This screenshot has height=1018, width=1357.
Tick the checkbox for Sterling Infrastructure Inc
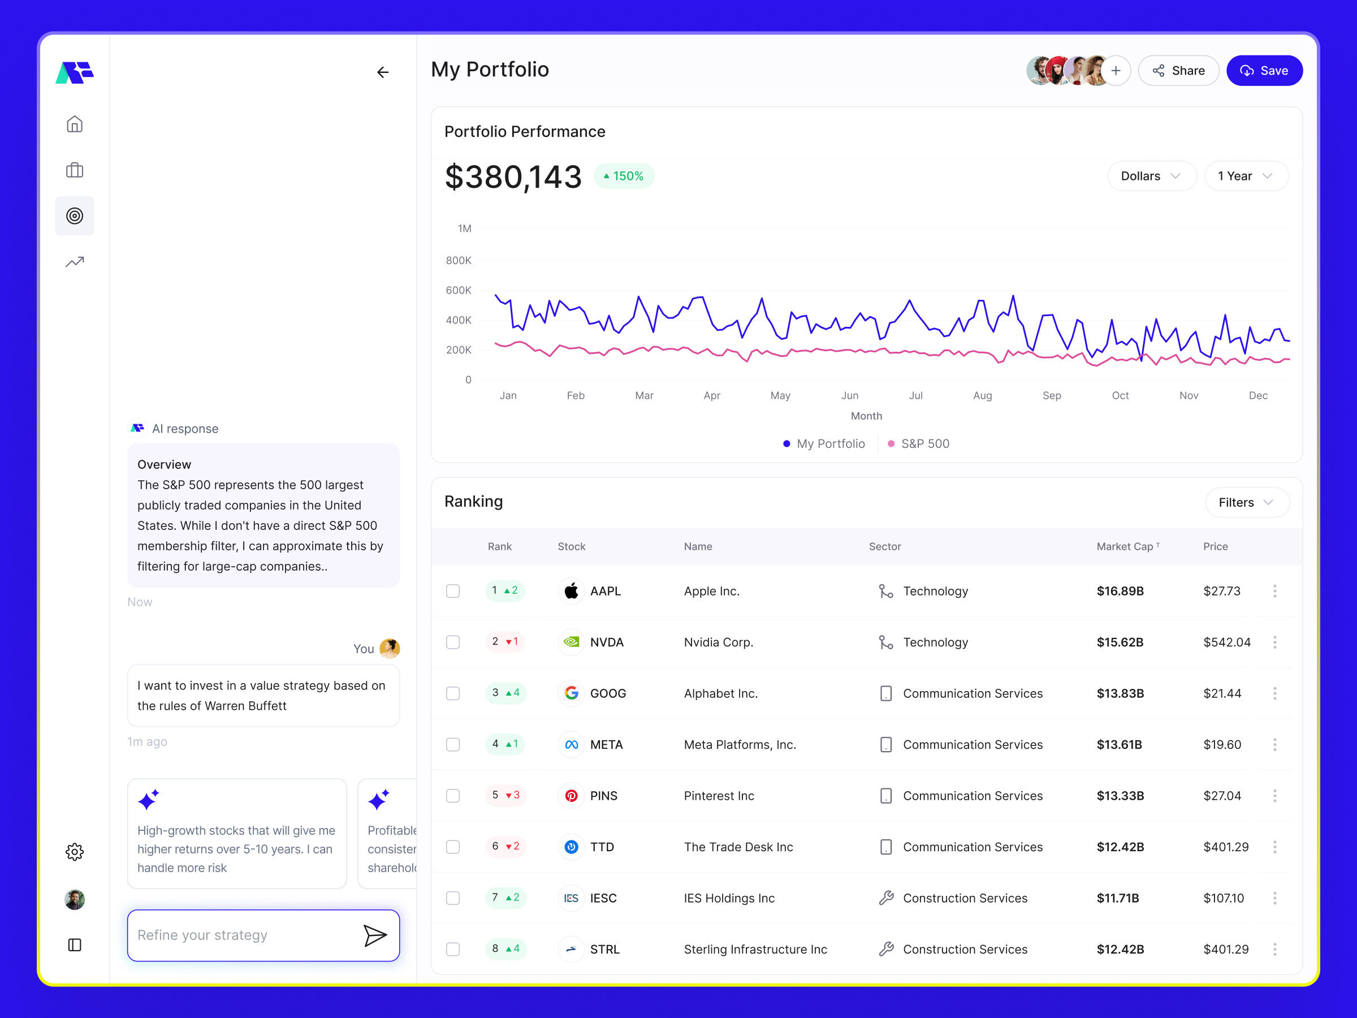(x=453, y=948)
